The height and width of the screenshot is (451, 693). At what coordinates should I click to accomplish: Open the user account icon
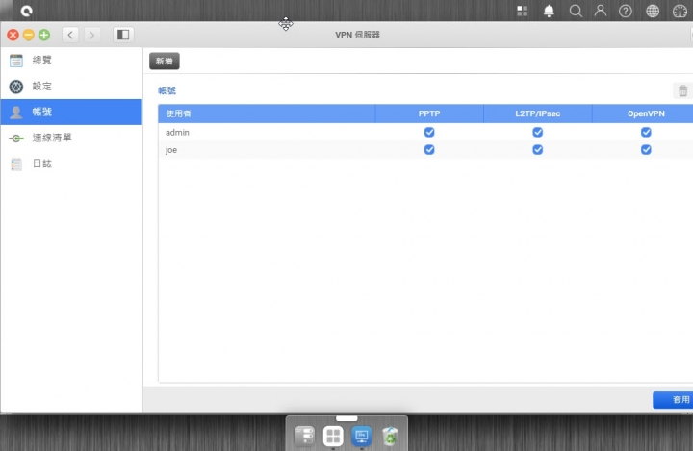(601, 11)
